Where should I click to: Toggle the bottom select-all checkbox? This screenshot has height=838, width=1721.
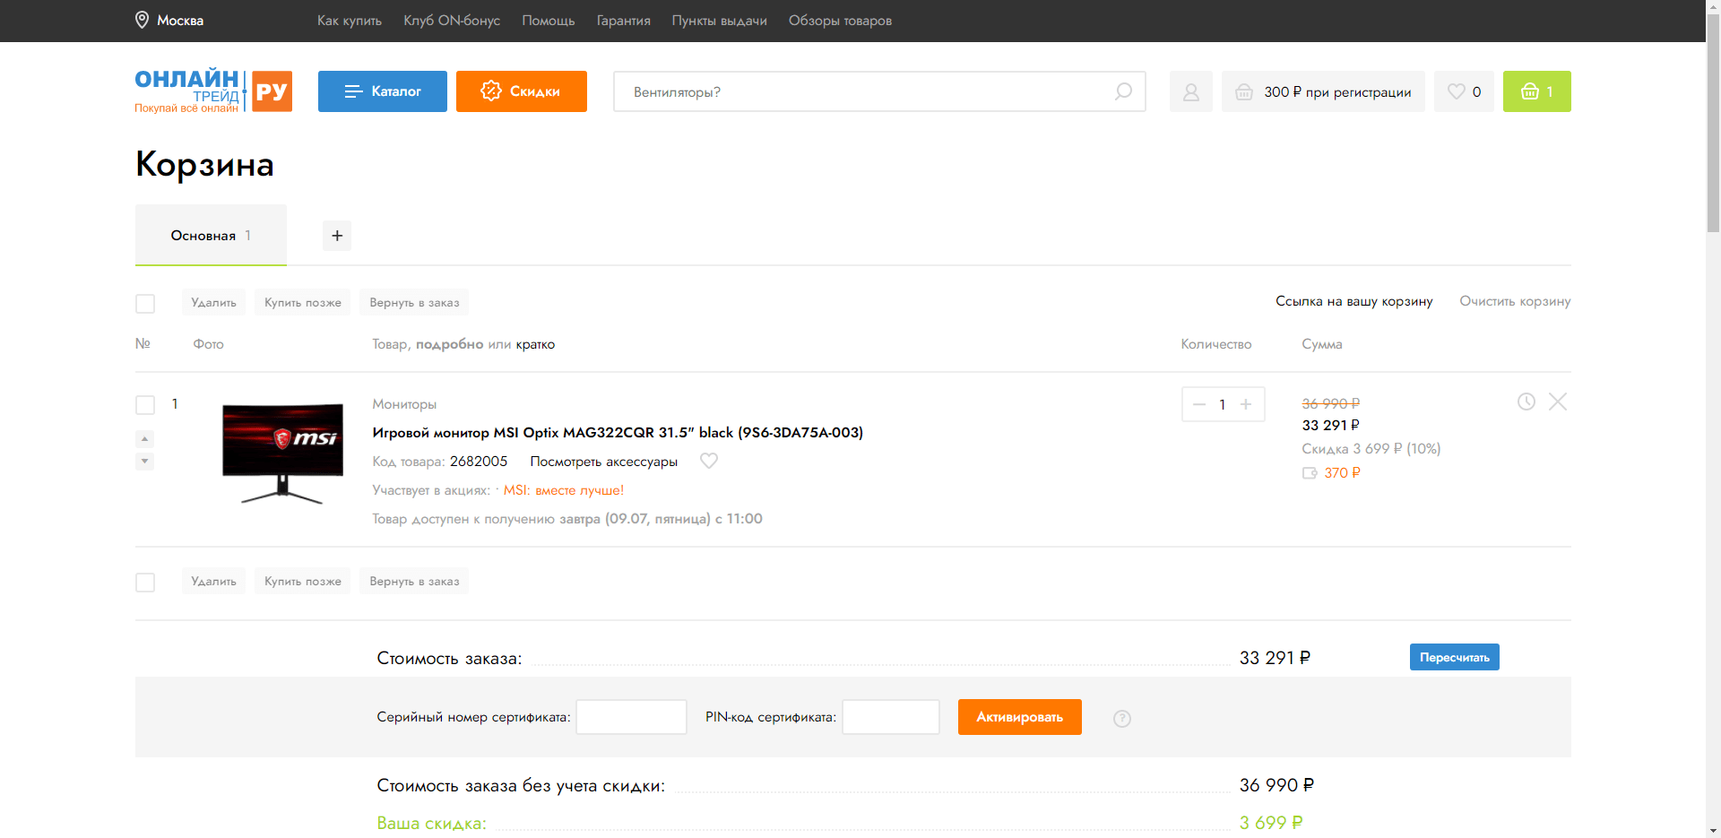[x=145, y=583]
